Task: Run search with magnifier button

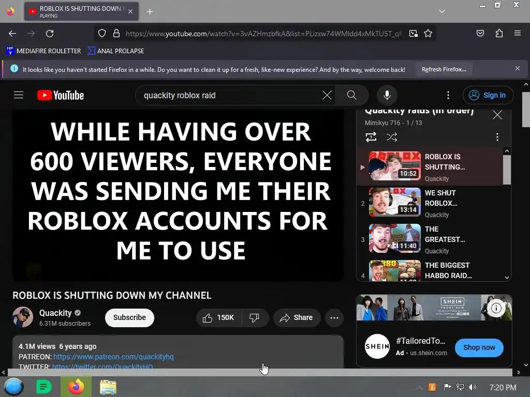Action: click(352, 95)
